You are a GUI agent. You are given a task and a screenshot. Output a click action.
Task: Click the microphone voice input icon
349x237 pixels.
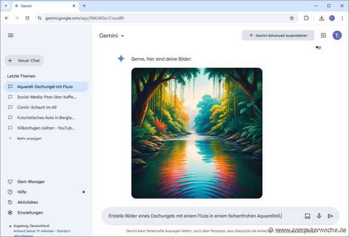tap(319, 216)
